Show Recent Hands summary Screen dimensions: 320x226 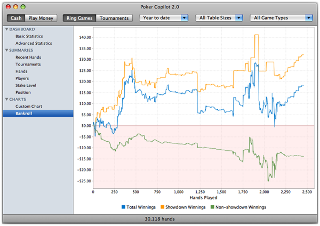[28, 58]
